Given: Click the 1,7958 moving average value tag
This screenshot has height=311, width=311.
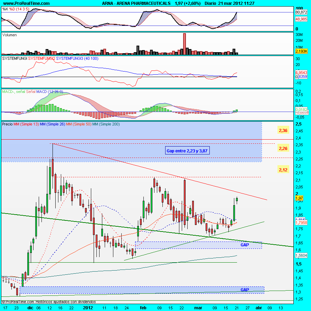Looking at the screenshot, I should click(301, 223).
